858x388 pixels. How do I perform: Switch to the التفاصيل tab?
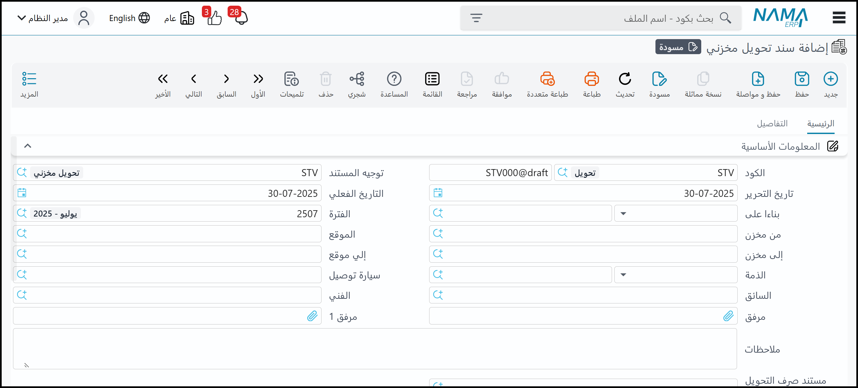(x=772, y=124)
